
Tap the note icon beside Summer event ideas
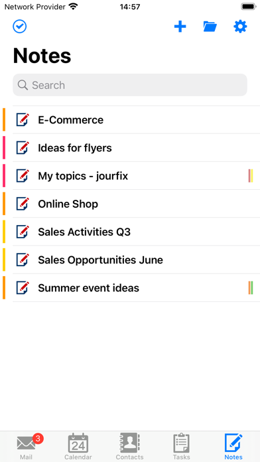(23, 288)
